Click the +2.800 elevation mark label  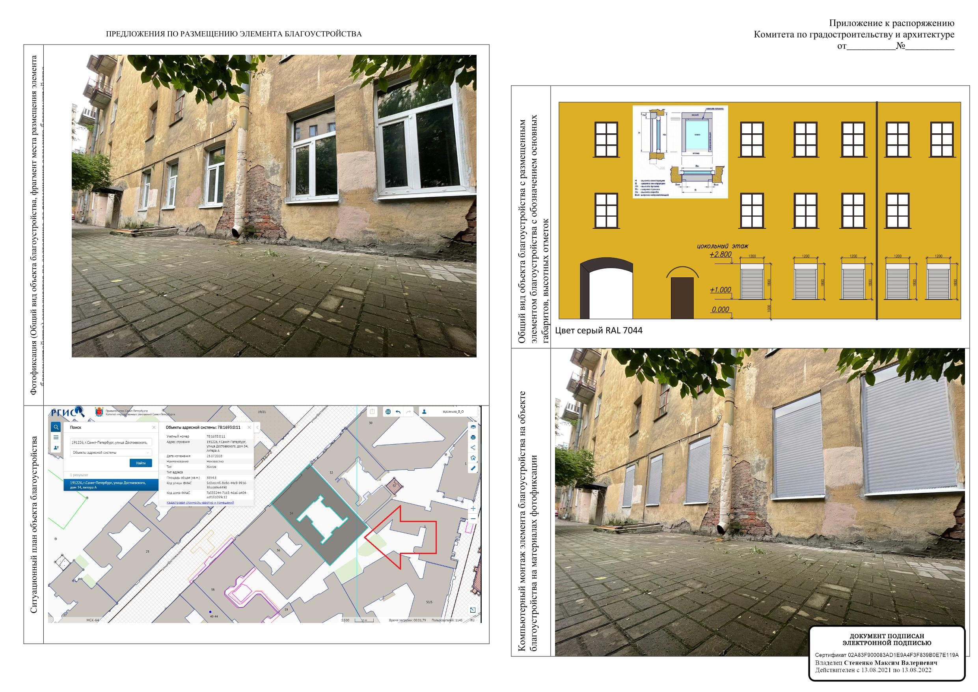720,254
